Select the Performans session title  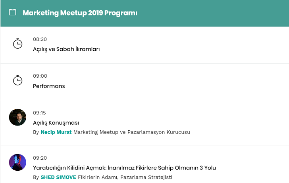point(49,86)
